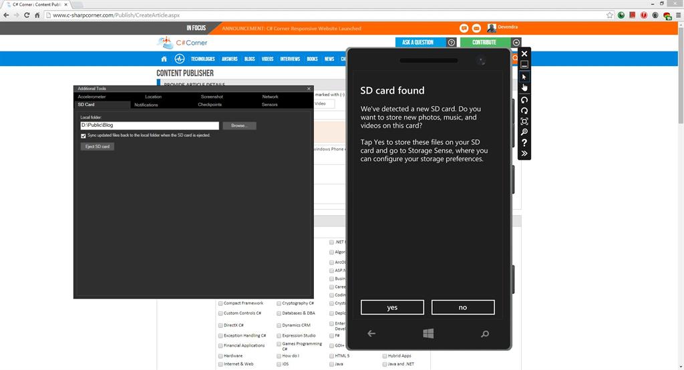Open the Network tab
The height and width of the screenshot is (370, 684).
pos(270,97)
